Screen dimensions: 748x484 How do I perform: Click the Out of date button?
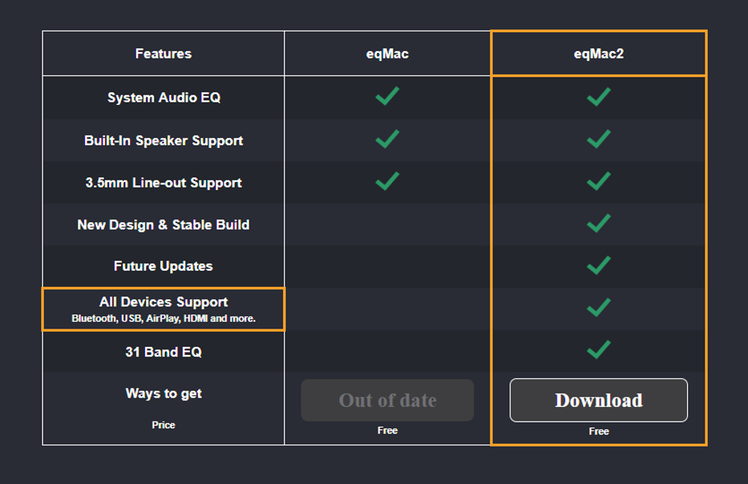pos(387,400)
